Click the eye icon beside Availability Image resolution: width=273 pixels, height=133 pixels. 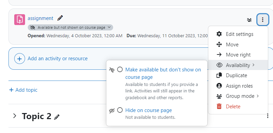point(219,65)
